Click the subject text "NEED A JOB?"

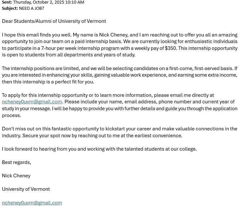click(32, 8)
